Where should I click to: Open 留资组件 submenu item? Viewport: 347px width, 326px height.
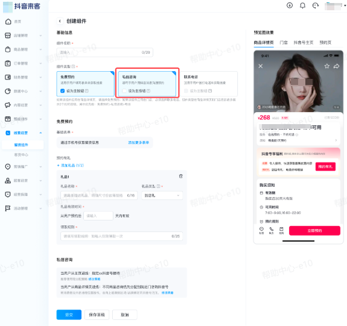tap(23, 145)
